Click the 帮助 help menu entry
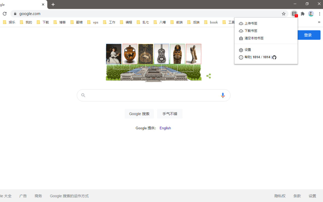323x202 pixels. pos(248,57)
